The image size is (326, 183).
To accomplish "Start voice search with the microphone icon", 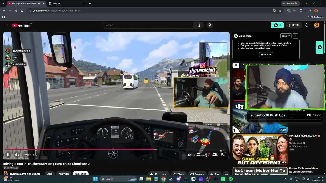I will 210,25.
